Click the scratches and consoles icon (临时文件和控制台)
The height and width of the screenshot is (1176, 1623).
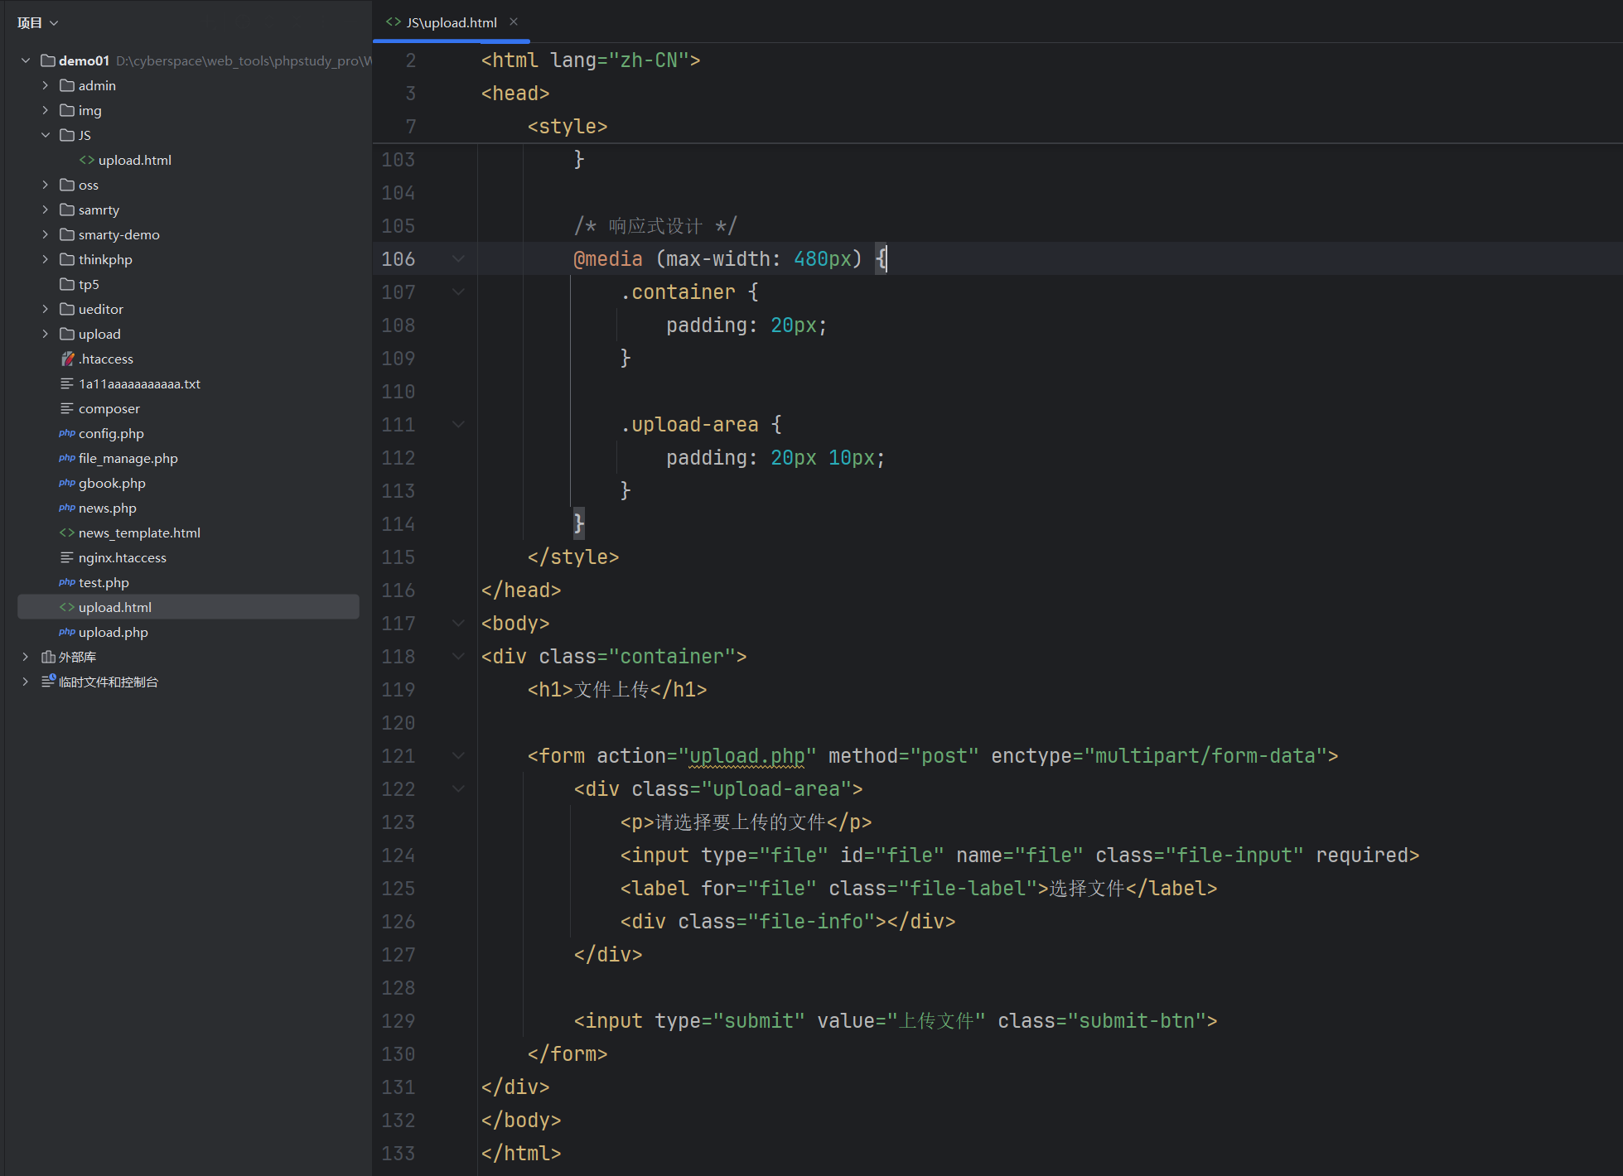click(49, 682)
